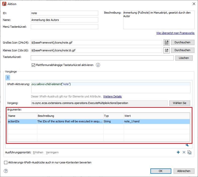Close the Aktion dialog window

click(x=194, y=4)
